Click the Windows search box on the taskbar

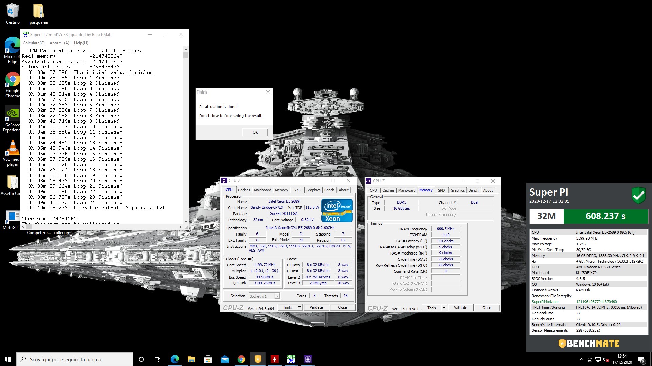pos(75,359)
